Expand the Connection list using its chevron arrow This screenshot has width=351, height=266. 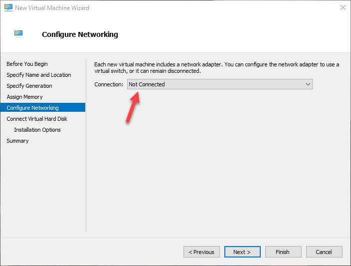tap(308, 84)
